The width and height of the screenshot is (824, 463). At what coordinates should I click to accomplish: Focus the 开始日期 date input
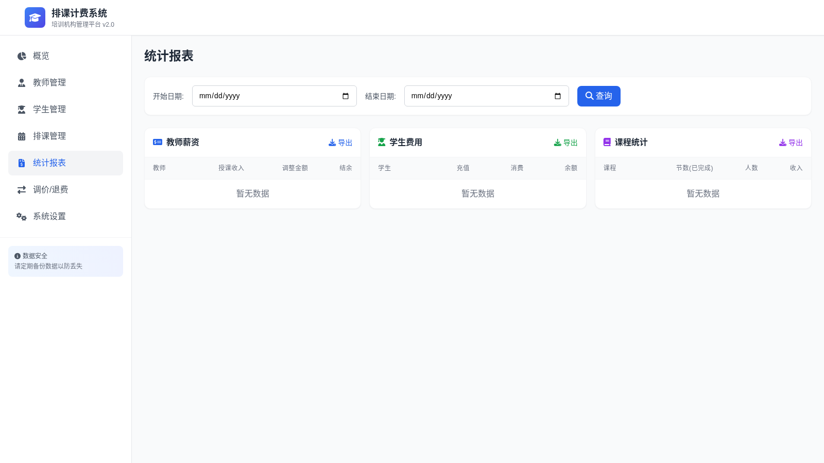click(x=274, y=96)
